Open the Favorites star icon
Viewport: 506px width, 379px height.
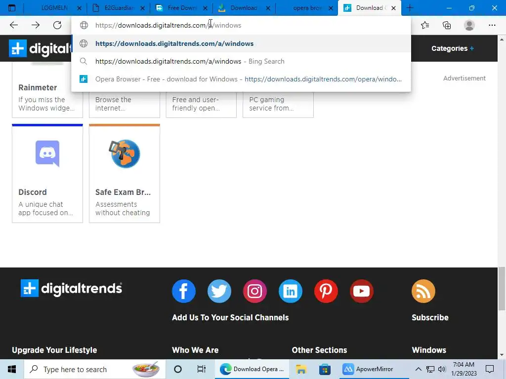(425, 25)
